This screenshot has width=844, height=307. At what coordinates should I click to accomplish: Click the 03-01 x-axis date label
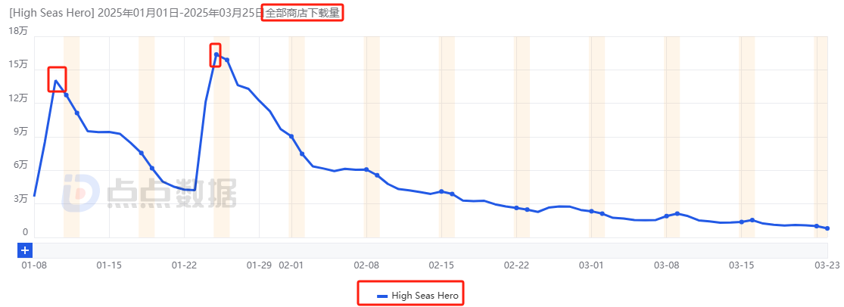click(x=591, y=265)
